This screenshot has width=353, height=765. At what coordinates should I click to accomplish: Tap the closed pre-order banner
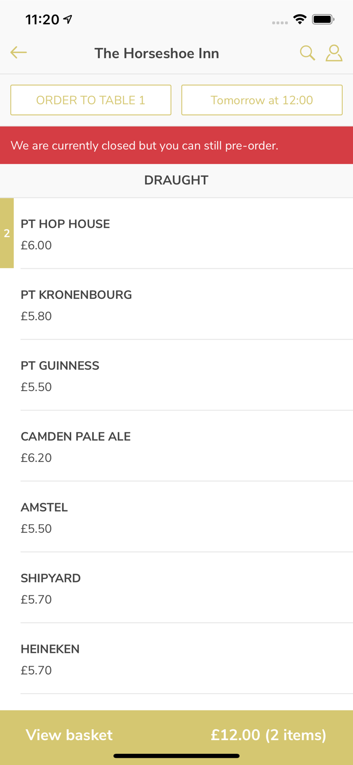176,145
